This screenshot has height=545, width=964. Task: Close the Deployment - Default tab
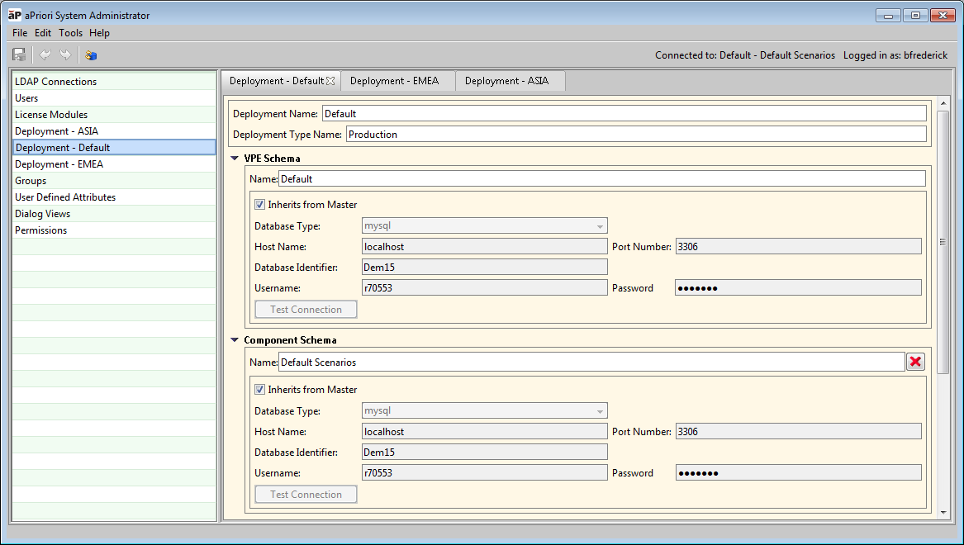pos(330,81)
